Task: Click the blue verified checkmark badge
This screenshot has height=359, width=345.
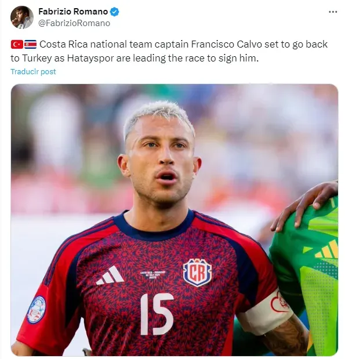Action: point(114,12)
